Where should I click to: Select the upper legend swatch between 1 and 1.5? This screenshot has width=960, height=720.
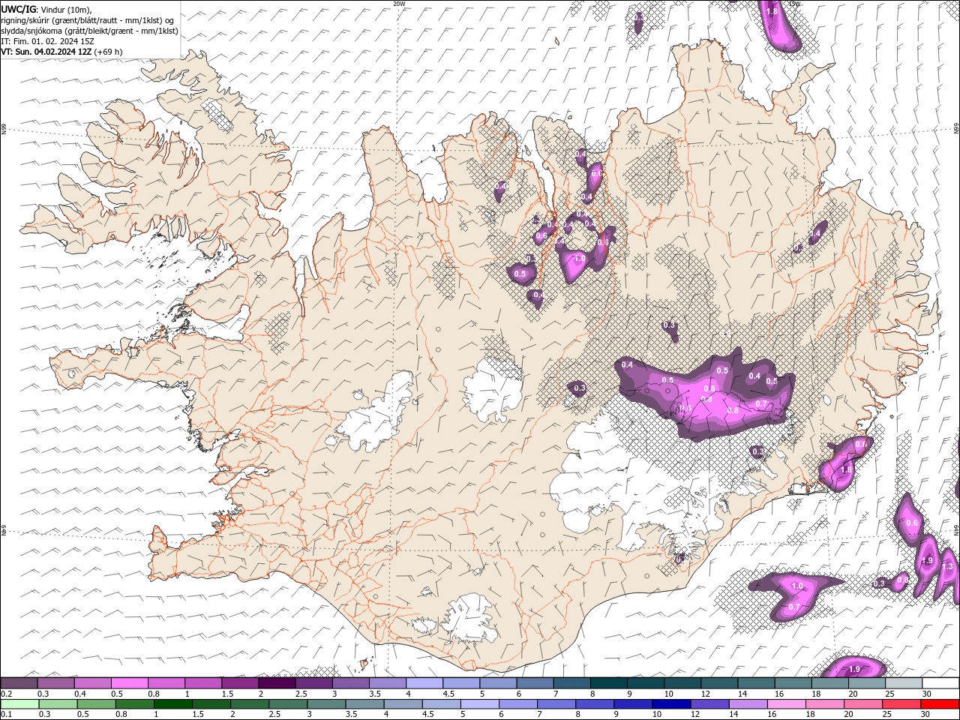pyautogui.click(x=203, y=683)
